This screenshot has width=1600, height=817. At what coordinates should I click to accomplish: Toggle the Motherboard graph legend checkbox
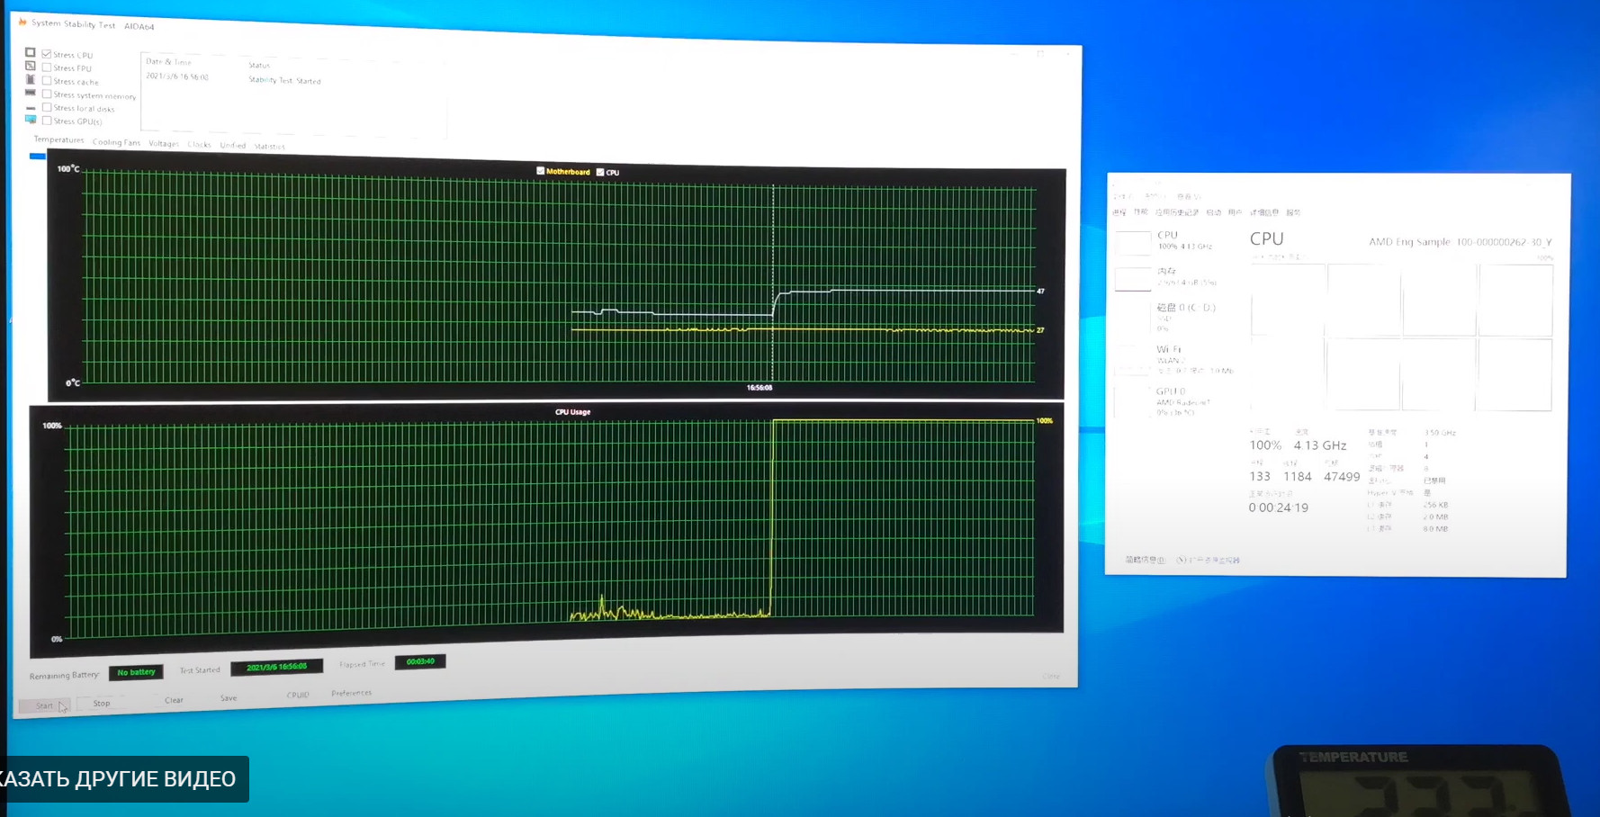541,171
